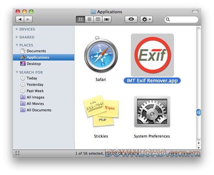Expand the SHARED sidebar section
Viewport: 214px width, 175px height.
17,37
